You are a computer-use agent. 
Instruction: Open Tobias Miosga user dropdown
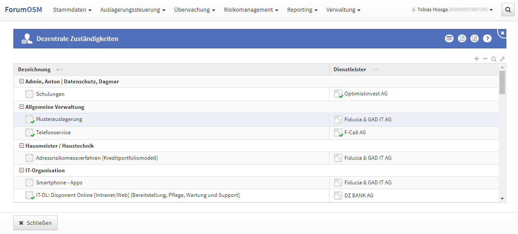tap(452, 10)
